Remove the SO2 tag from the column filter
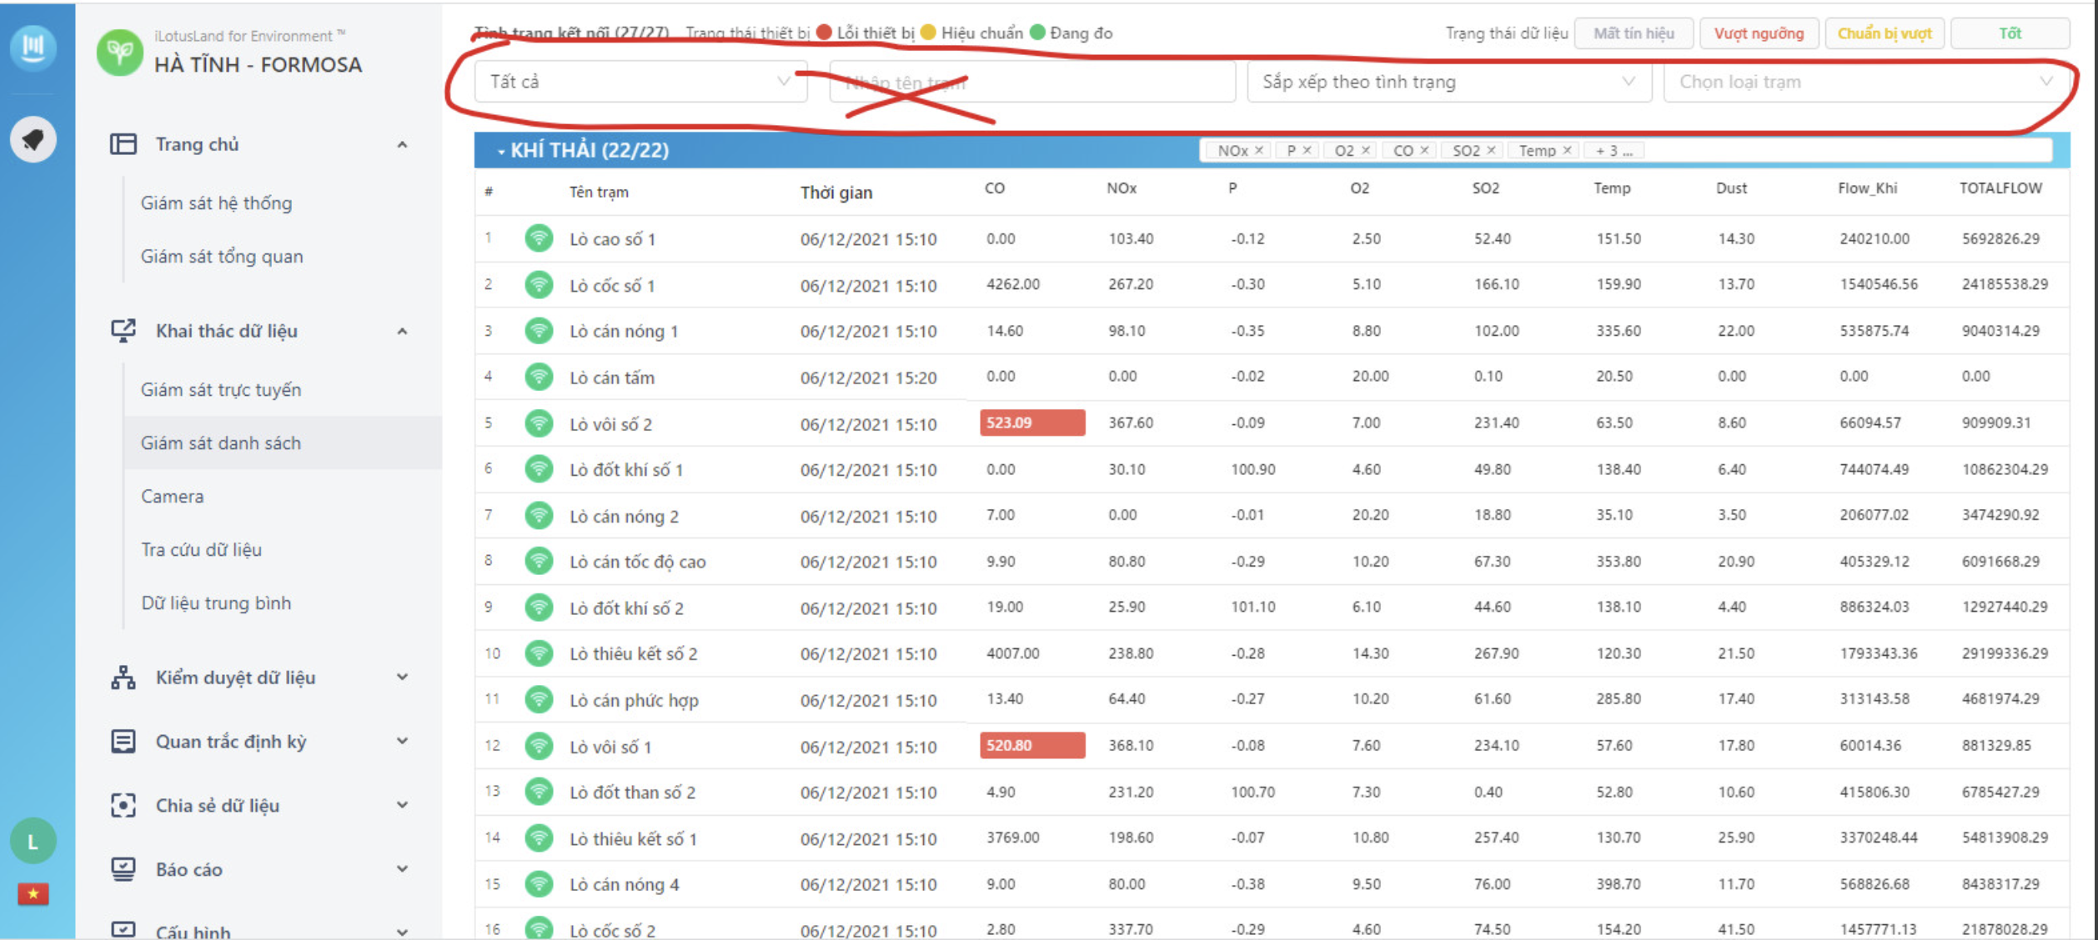The width and height of the screenshot is (2098, 940). pos(1492,150)
